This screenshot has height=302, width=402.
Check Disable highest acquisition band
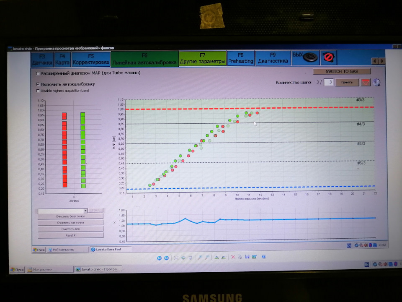point(38,91)
